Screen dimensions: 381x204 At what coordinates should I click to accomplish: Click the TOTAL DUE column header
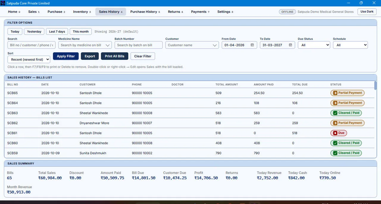[300, 84]
